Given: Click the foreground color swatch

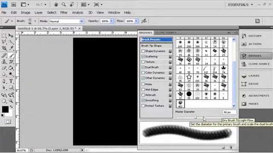Looking at the screenshot, I should 5,109.
